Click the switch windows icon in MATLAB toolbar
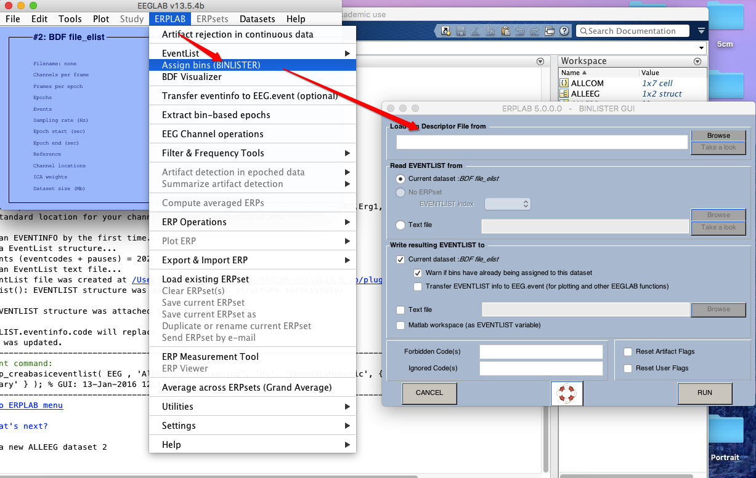756x478 pixels. point(550,31)
